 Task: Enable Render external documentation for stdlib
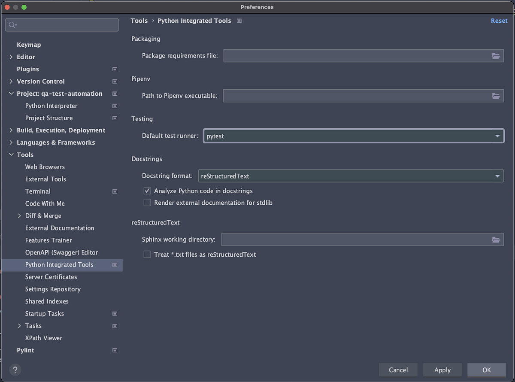click(147, 203)
